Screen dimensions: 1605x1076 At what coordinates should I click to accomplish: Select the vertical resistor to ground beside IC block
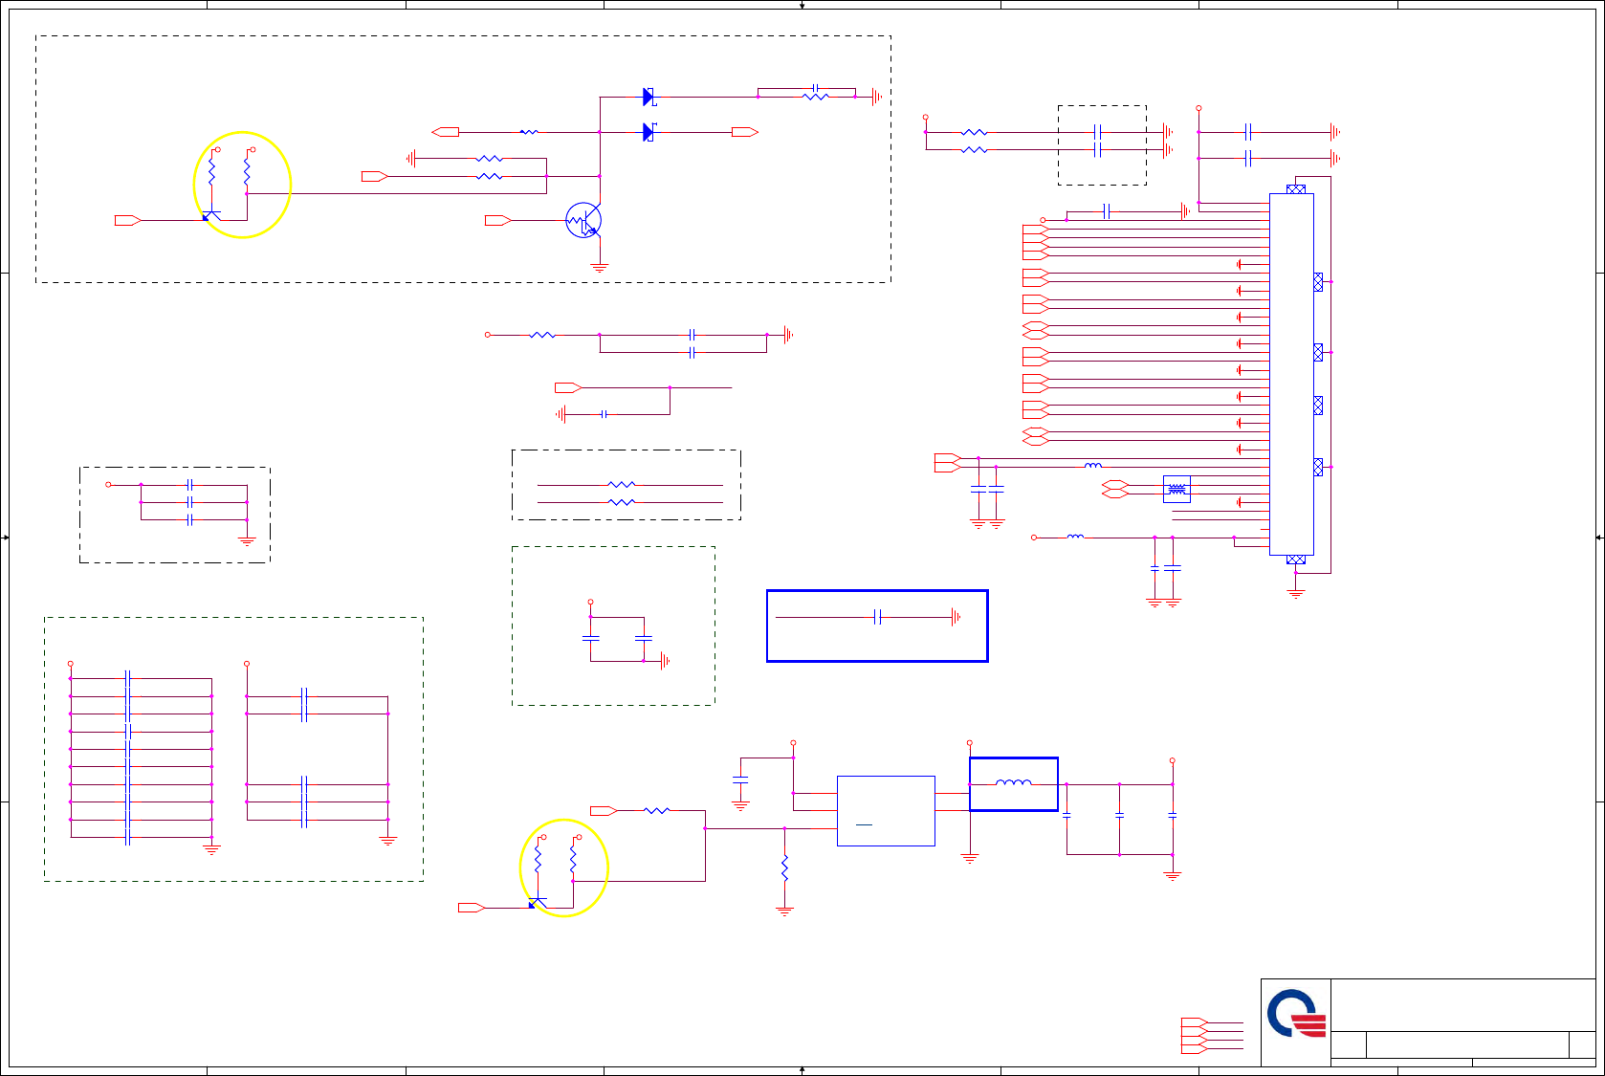(x=785, y=868)
